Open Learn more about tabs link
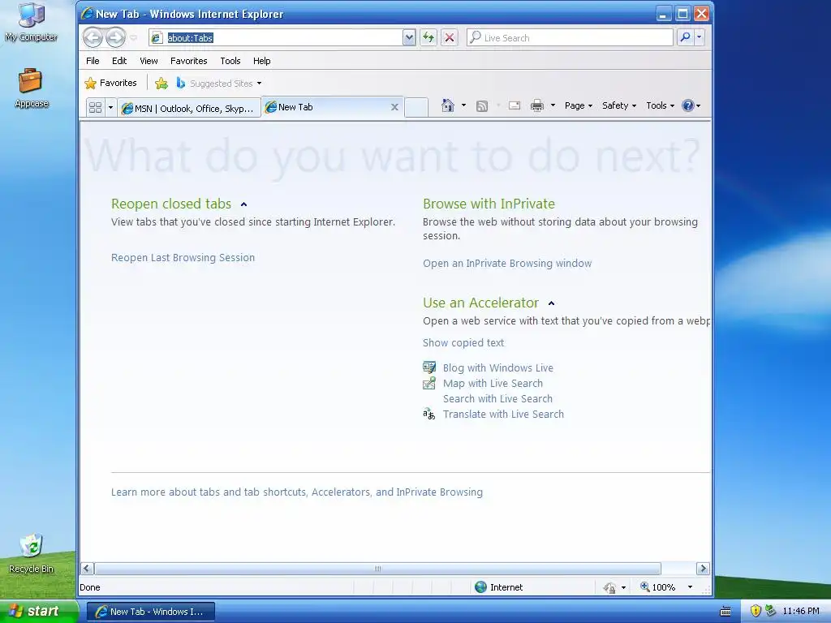 (297, 492)
